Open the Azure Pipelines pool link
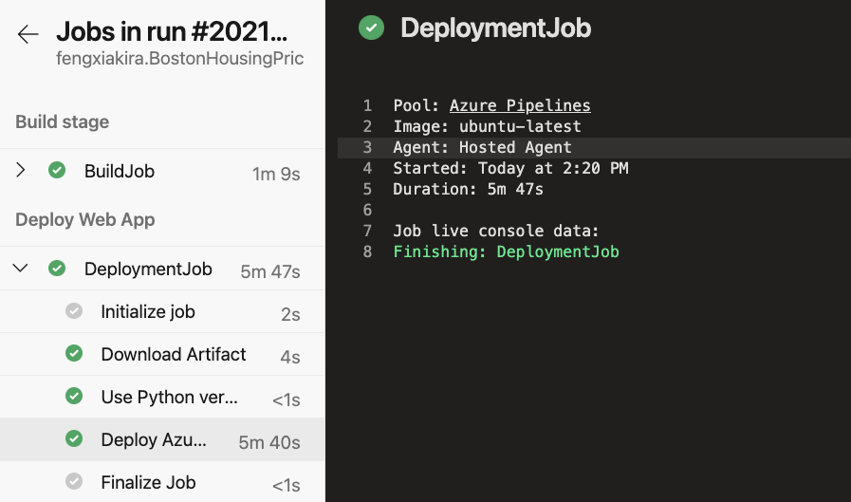This screenshot has width=851, height=502. [x=520, y=105]
